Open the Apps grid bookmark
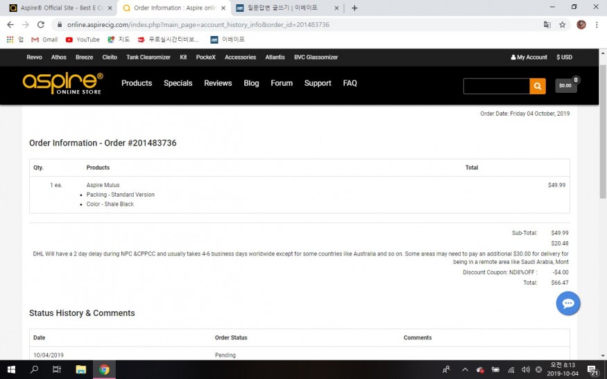The height and width of the screenshot is (379, 607). point(15,39)
